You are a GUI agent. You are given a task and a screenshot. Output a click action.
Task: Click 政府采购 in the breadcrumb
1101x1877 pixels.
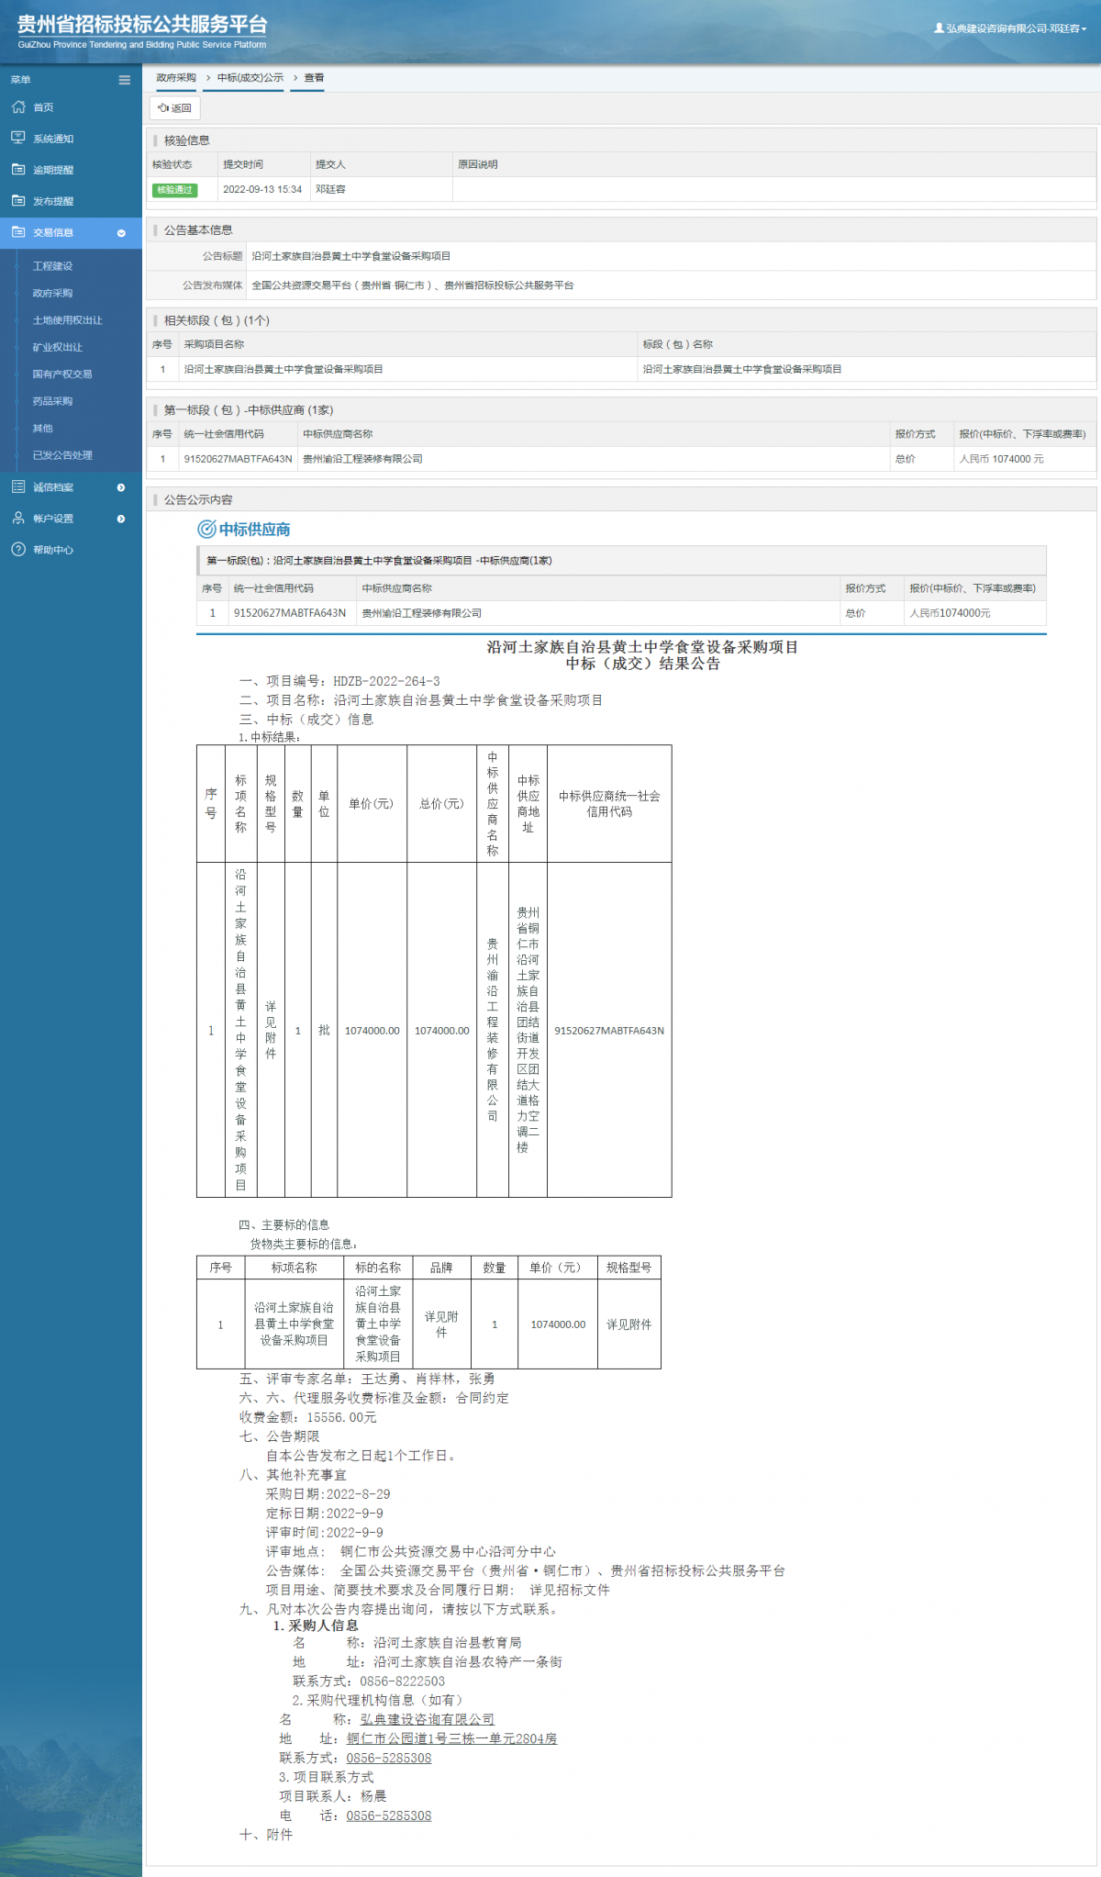176,78
